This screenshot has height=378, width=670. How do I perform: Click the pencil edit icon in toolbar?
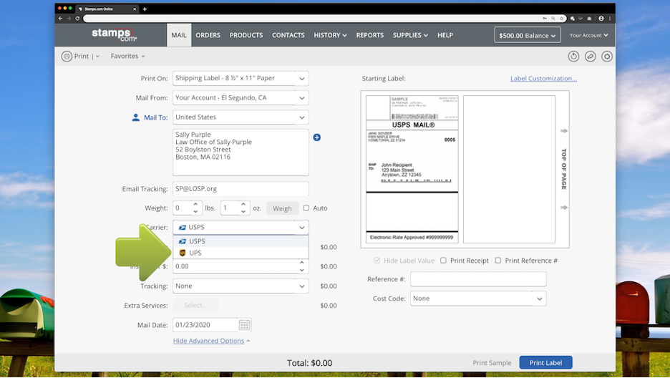[590, 57]
